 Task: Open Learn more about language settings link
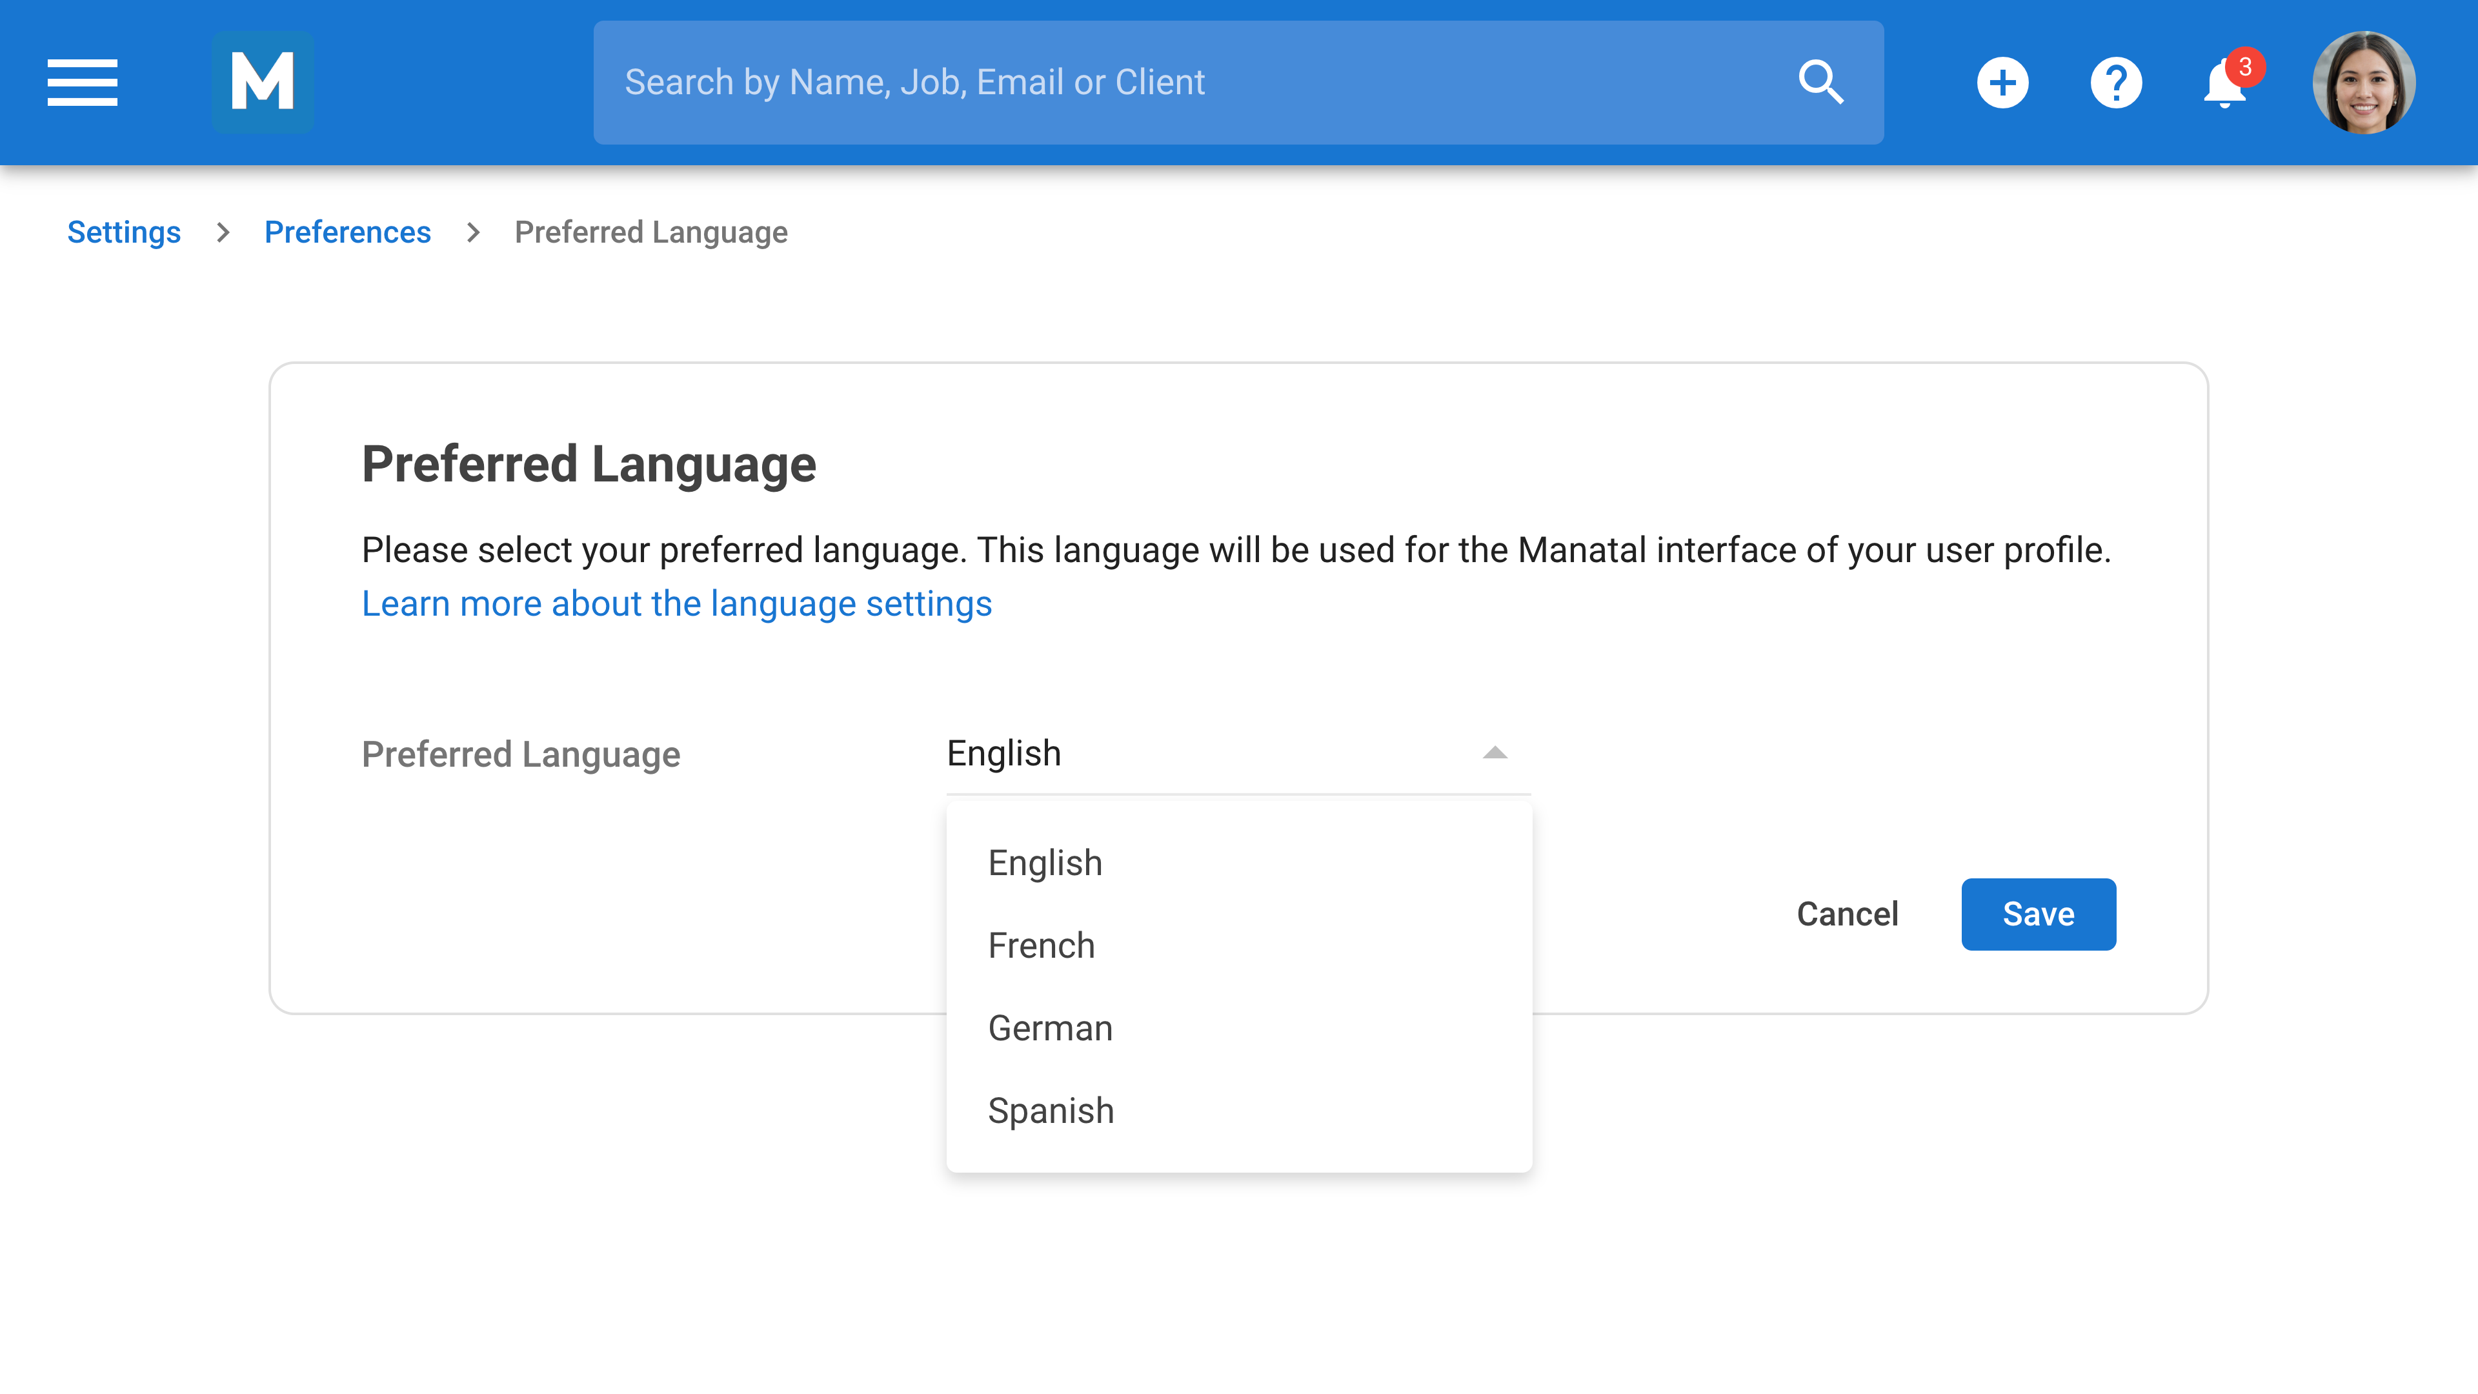(x=676, y=603)
